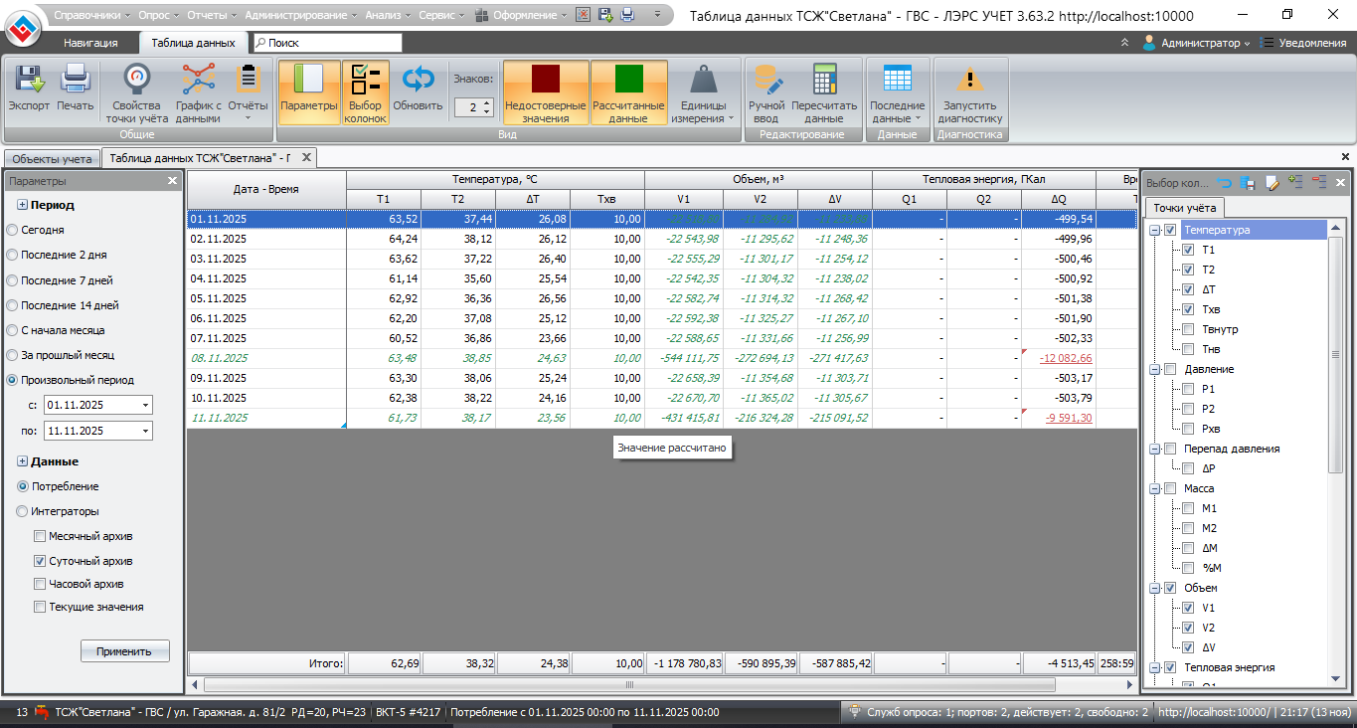Select the Последние 7 дней radio button
Image resolution: width=1357 pixels, height=728 pixels.
tap(12, 280)
